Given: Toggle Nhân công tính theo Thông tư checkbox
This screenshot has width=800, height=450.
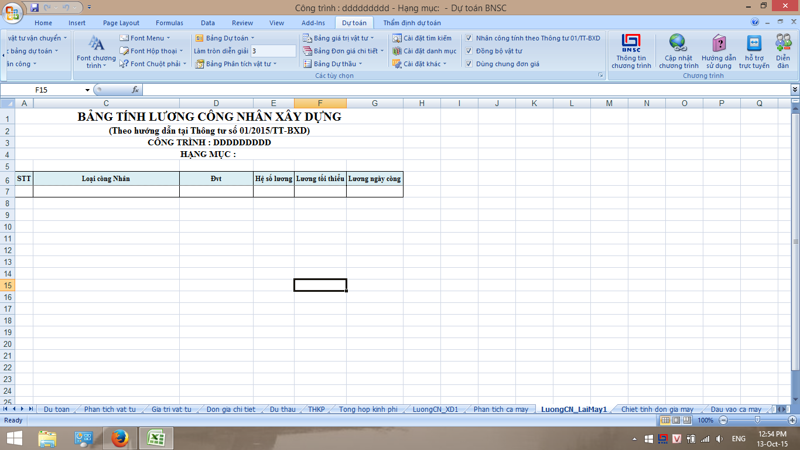Looking at the screenshot, I should pos(469,38).
